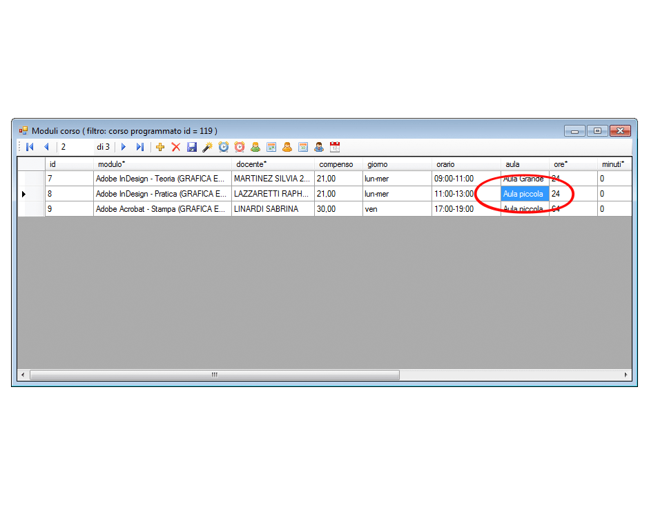
Task: Jump to the last record
Action: pos(140,147)
